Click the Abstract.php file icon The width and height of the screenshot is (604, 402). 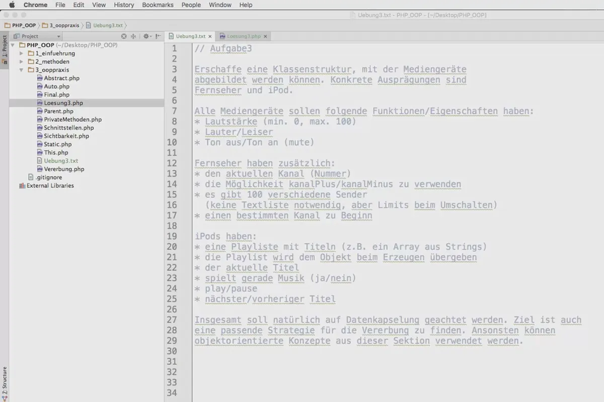(39, 78)
